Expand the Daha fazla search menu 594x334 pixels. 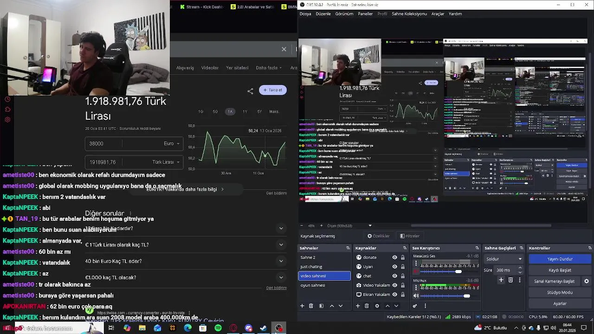tap(269, 68)
